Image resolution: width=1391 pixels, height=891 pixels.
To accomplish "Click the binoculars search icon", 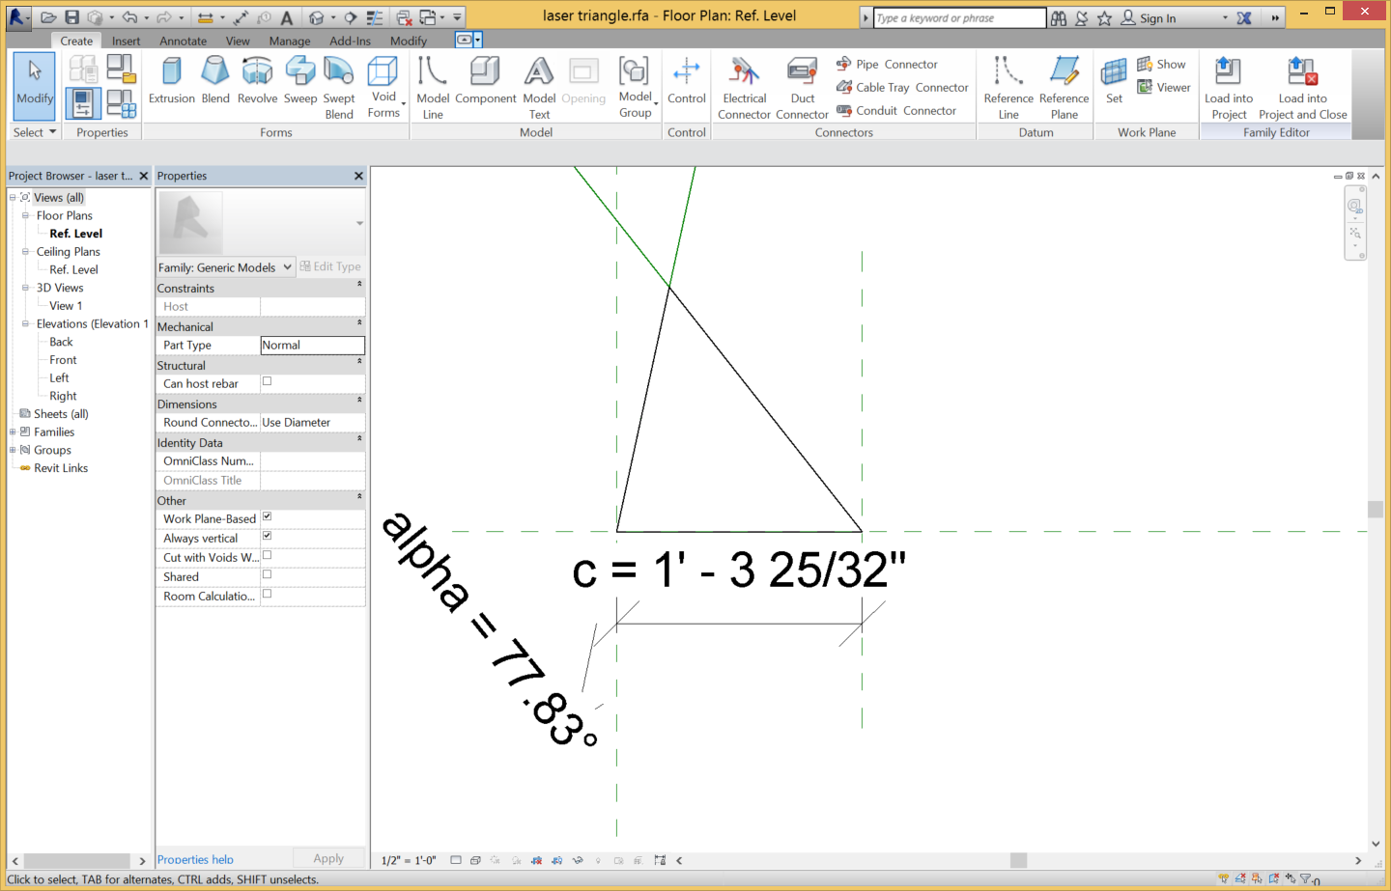I will point(1059,18).
